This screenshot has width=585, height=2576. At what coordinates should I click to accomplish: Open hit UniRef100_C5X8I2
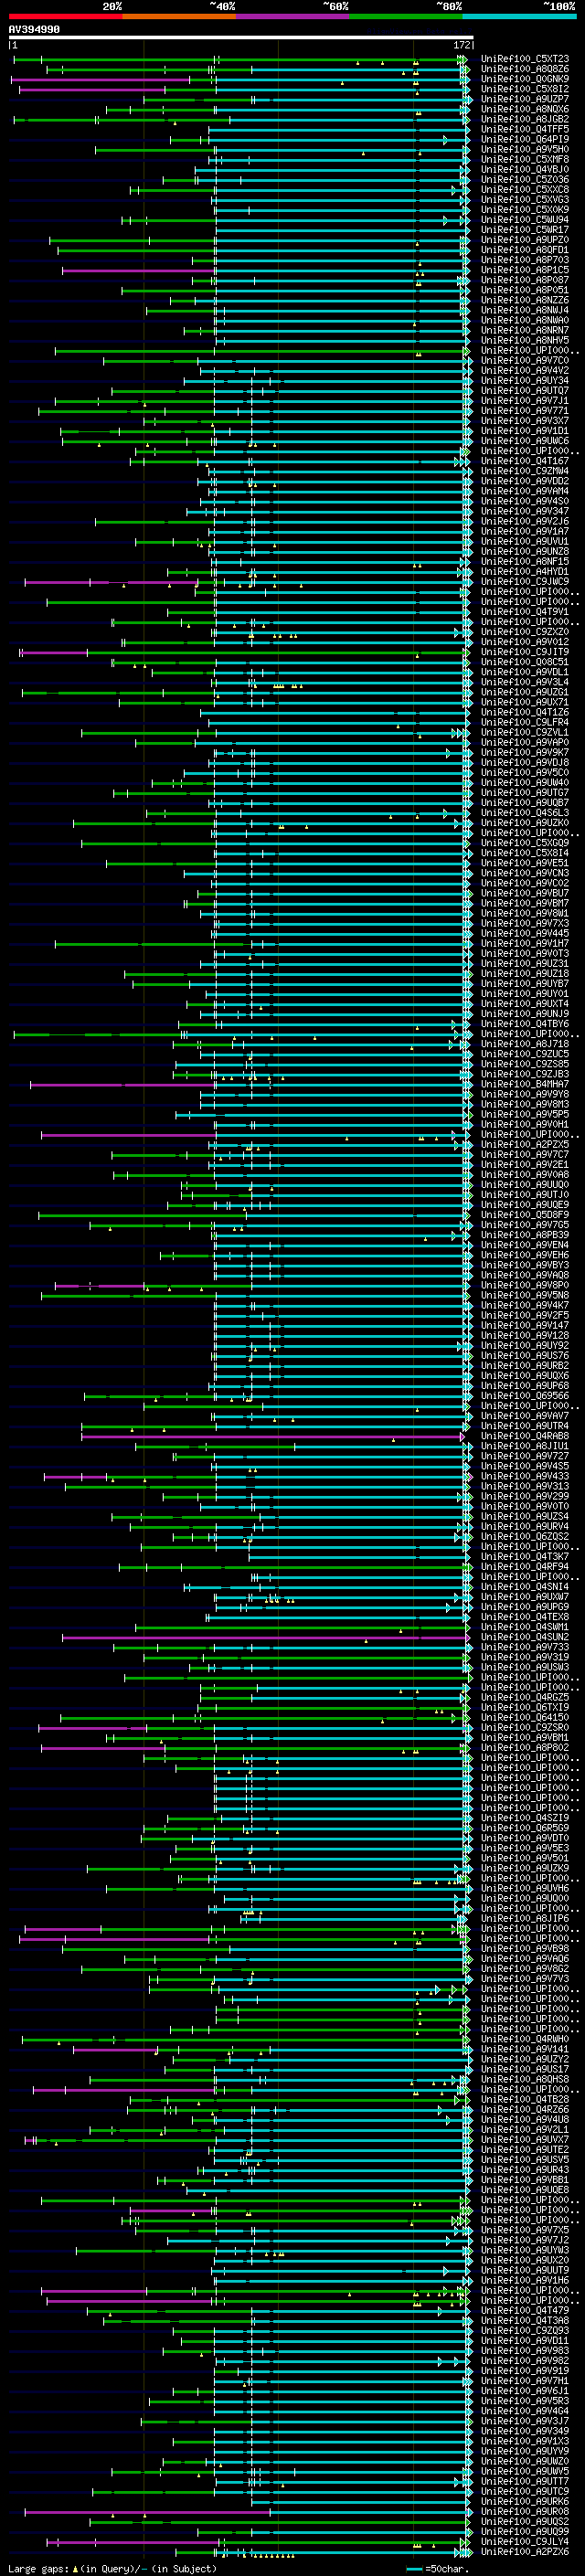525,89
